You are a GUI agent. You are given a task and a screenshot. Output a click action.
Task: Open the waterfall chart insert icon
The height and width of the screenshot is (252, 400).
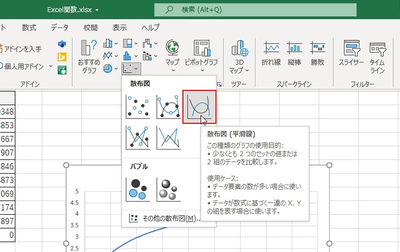(147, 43)
